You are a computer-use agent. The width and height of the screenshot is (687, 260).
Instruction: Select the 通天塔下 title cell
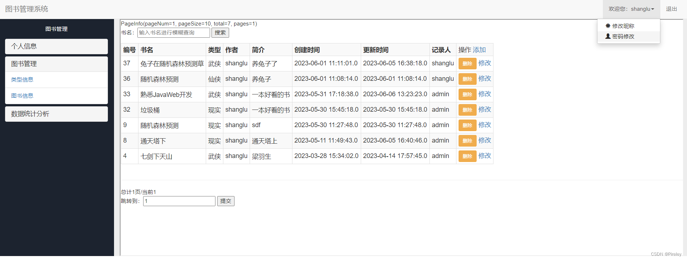click(172, 141)
